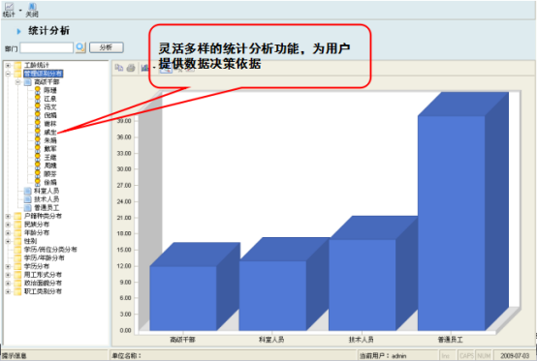Viewport: 537px width, 361px height.
Task: Click 单位名称 in the status bar
Action: pyautogui.click(x=127, y=356)
